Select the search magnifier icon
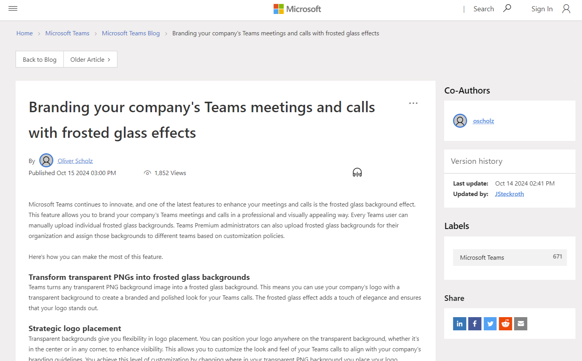The image size is (582, 361). point(507,7)
